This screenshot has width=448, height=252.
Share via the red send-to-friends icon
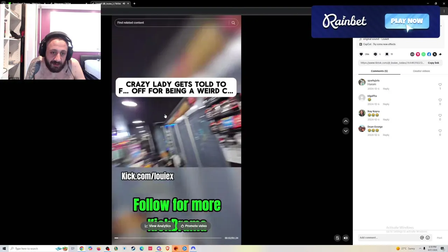click(x=418, y=54)
